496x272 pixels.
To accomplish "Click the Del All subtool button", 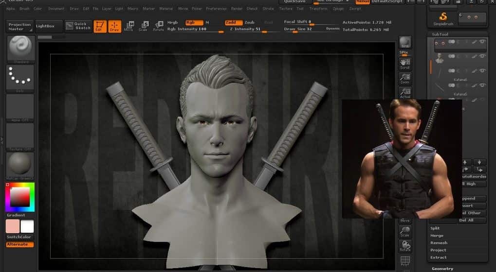I will pos(473,220).
